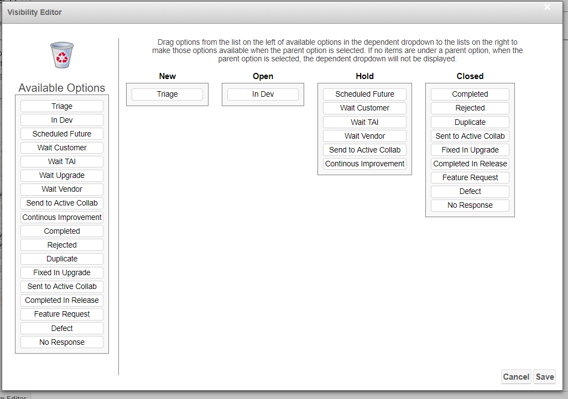568x399 pixels.
Task: Pick Wait Customer in the Hold list
Action: pyautogui.click(x=364, y=108)
